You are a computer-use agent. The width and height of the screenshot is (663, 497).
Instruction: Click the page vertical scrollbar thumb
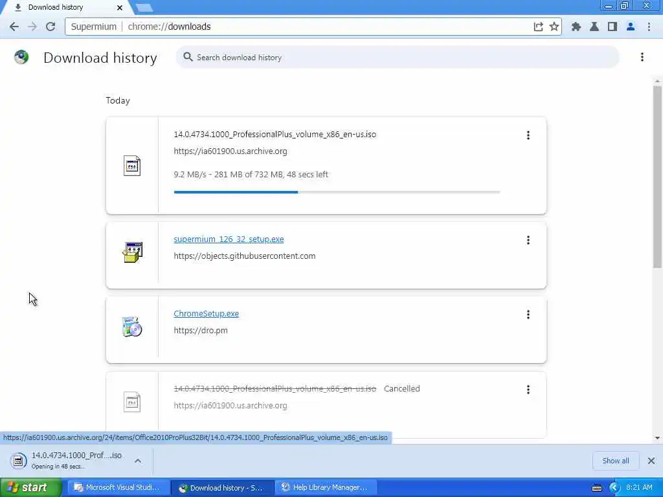(x=657, y=177)
